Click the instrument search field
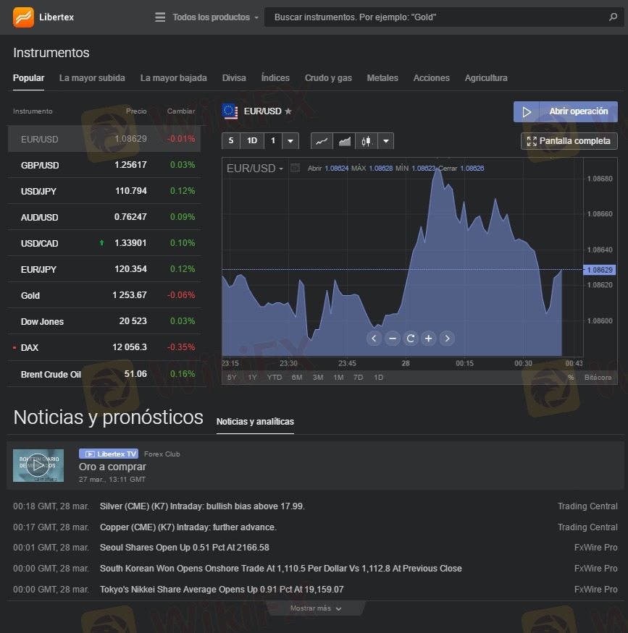This screenshot has width=628, height=633. [444, 17]
